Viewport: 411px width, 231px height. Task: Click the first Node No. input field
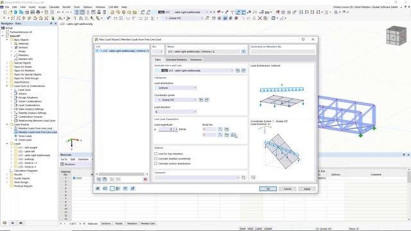(x=209, y=129)
